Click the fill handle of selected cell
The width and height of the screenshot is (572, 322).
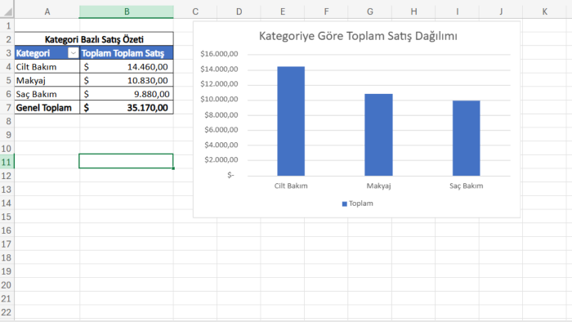(x=173, y=168)
